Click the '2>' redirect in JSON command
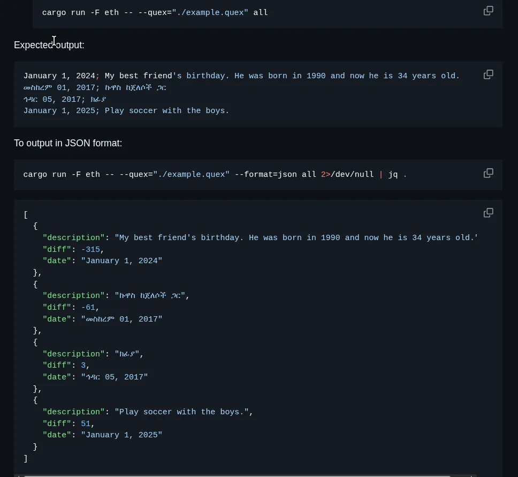This screenshot has width=518, height=477. click(325, 175)
